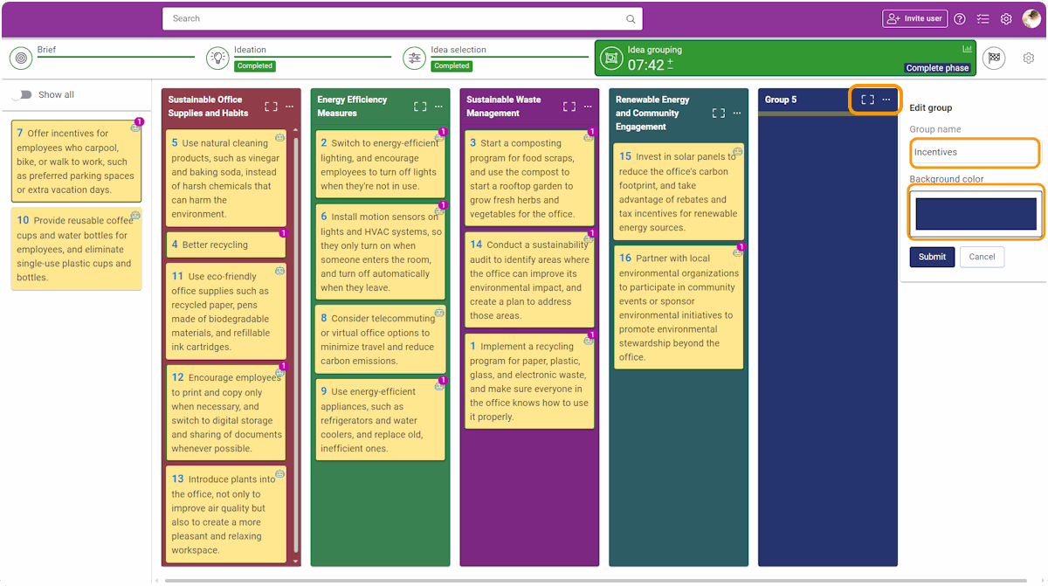This screenshot has width=1048, height=586.
Task: Click the Group name input field
Action: point(975,152)
